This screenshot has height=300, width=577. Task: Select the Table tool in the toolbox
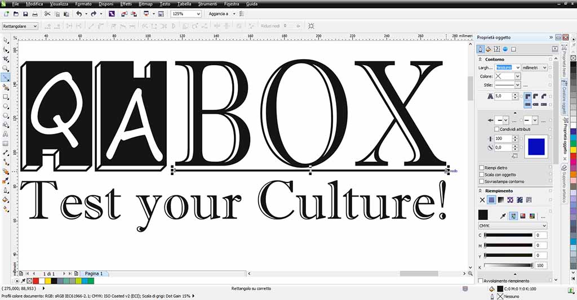pyautogui.click(x=6, y=144)
